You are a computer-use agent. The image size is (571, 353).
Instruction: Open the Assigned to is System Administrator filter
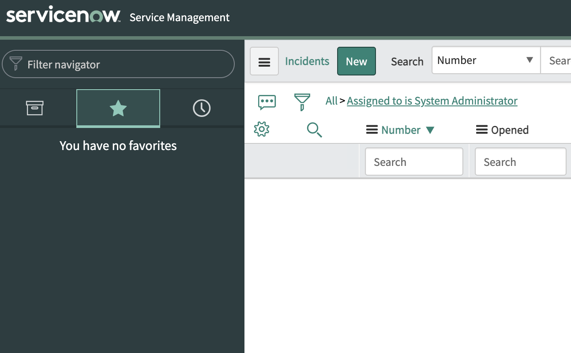pos(432,101)
